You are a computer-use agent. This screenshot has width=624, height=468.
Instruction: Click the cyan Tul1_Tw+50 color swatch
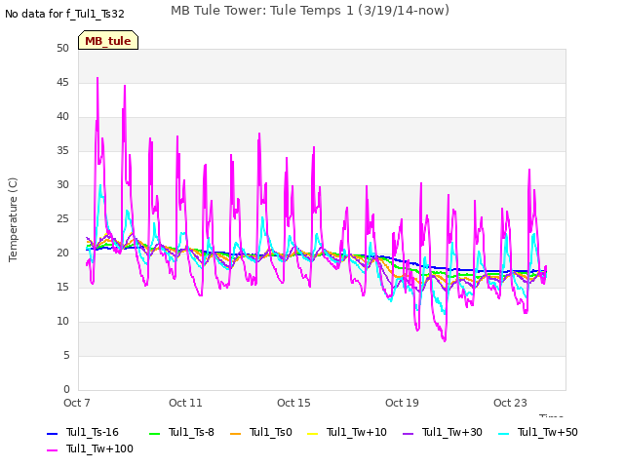point(504,433)
